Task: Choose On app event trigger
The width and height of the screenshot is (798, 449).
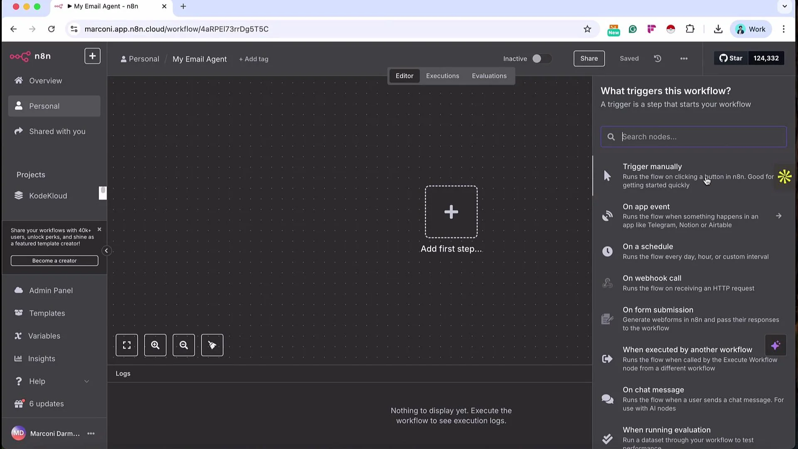Action: (x=693, y=216)
